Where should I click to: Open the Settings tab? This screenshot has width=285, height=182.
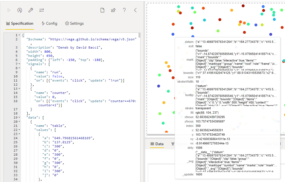point(74,24)
